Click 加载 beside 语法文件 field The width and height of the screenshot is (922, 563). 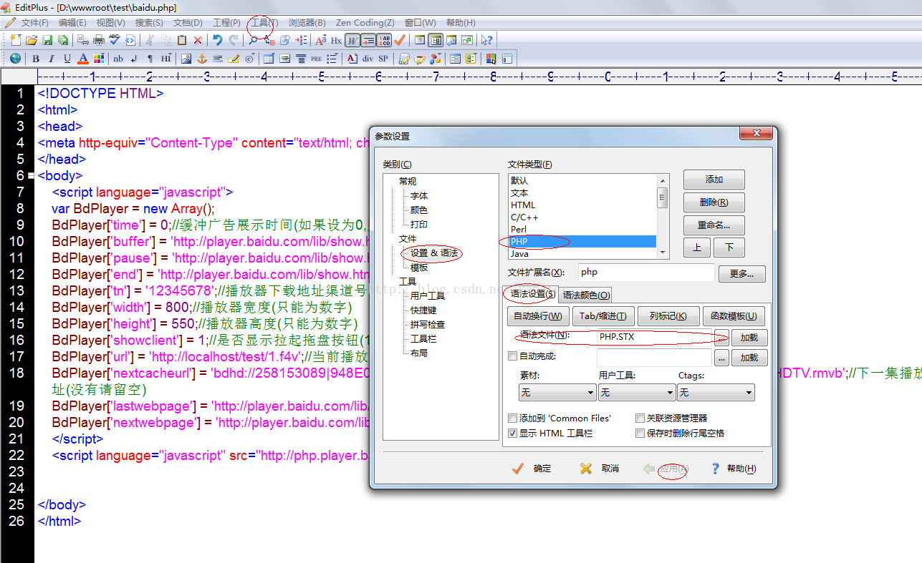tap(749, 338)
